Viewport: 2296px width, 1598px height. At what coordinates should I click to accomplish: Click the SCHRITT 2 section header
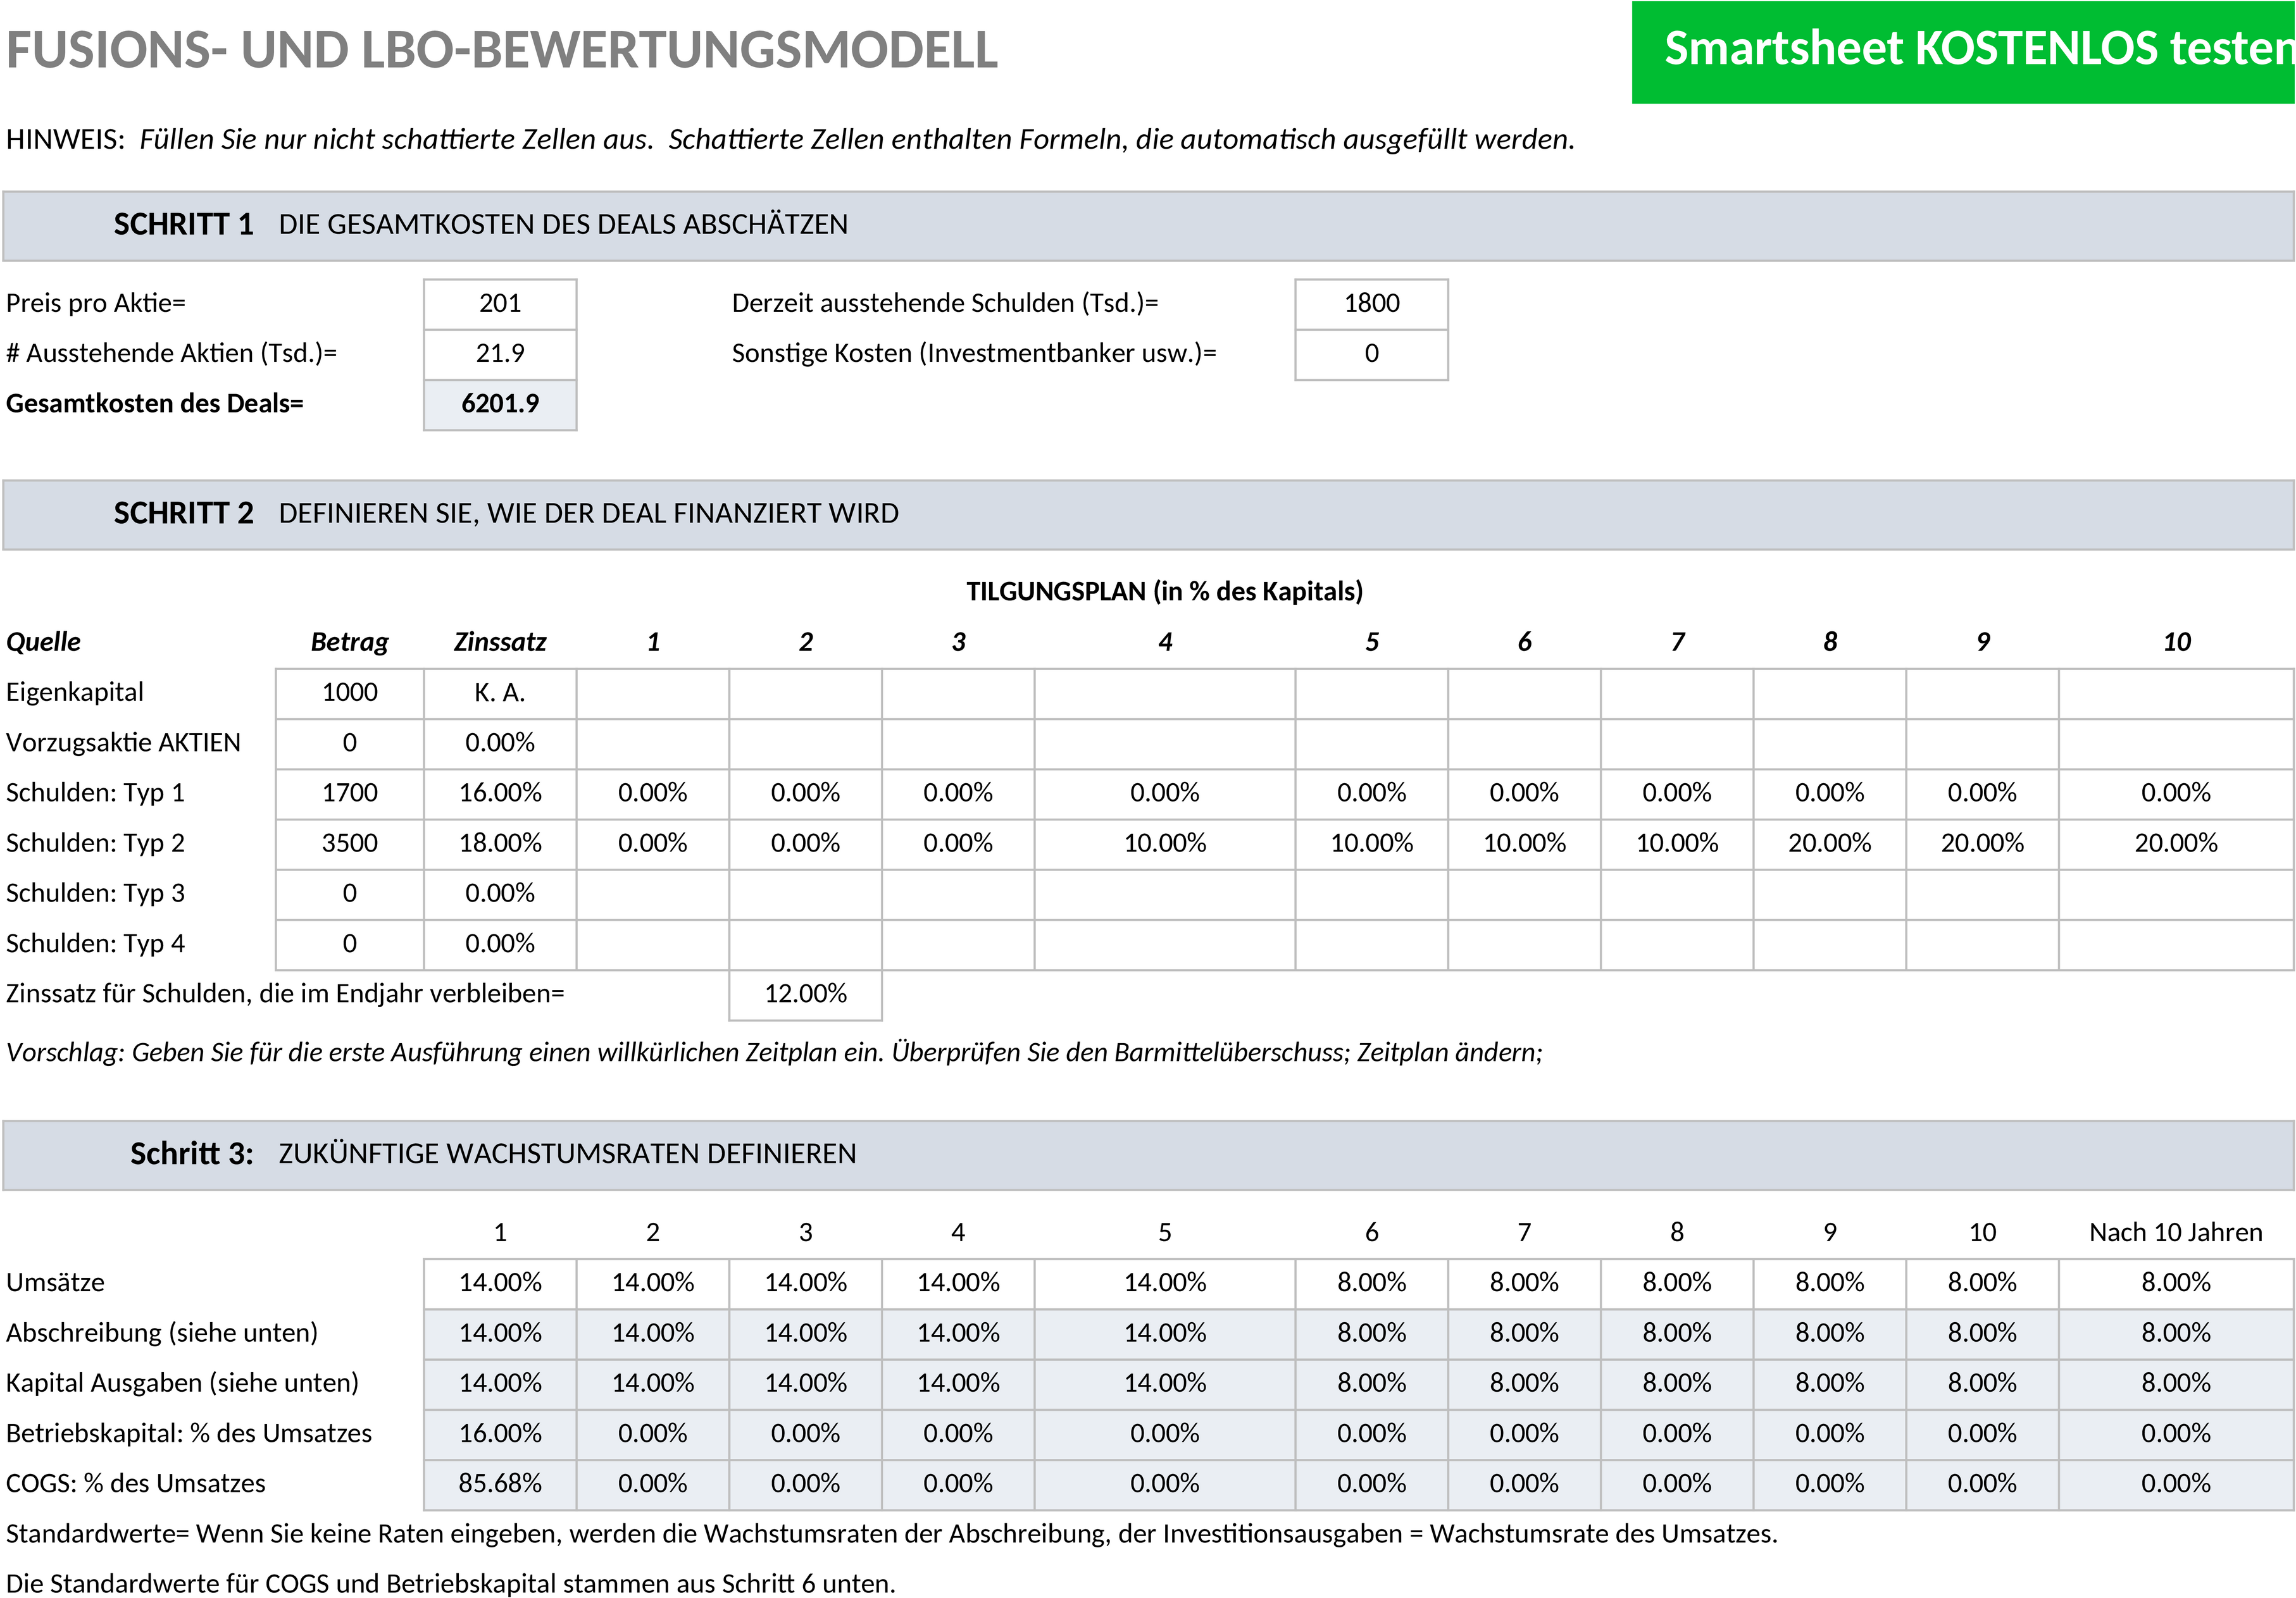click(x=1148, y=515)
